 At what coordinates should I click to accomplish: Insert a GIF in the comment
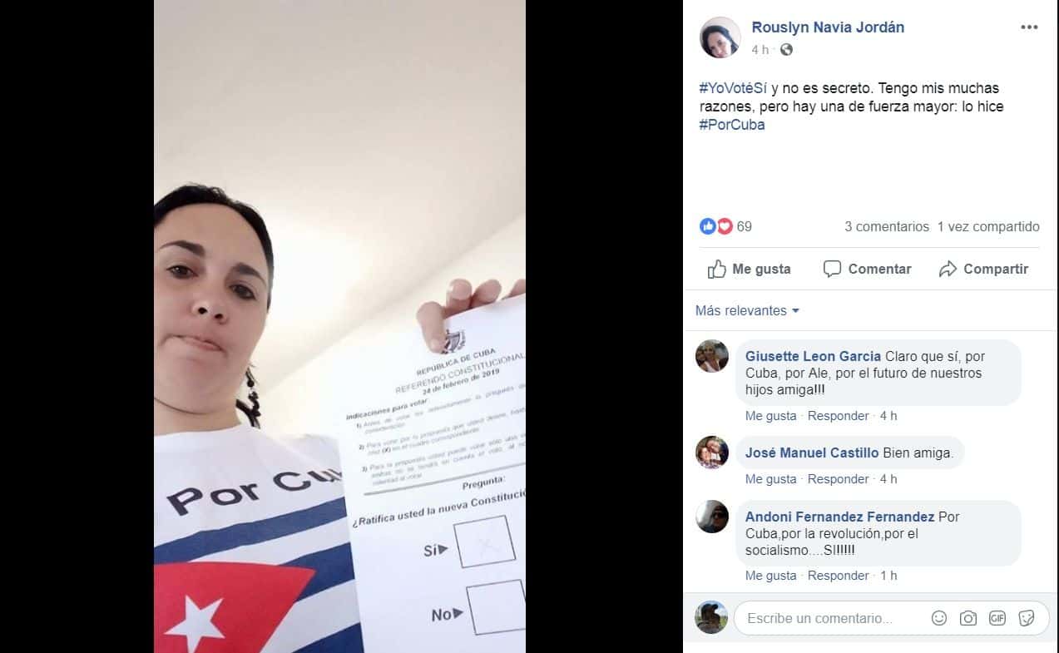click(x=997, y=618)
